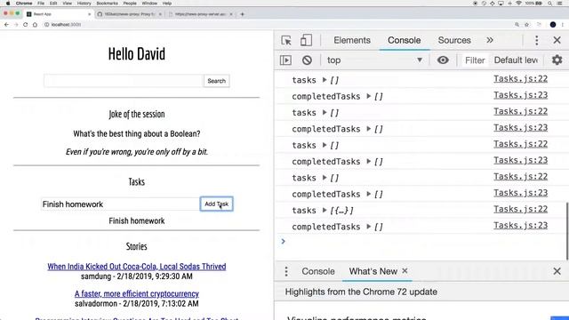Click the Search button

[216, 81]
